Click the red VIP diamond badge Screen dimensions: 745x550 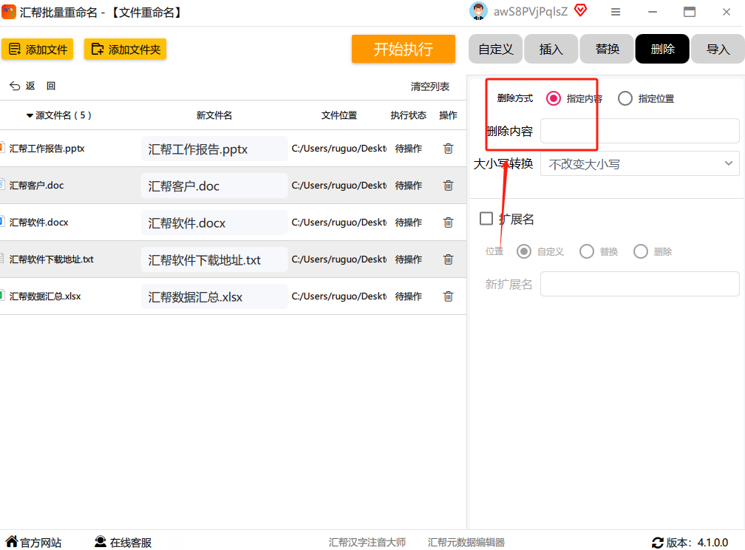(x=581, y=10)
